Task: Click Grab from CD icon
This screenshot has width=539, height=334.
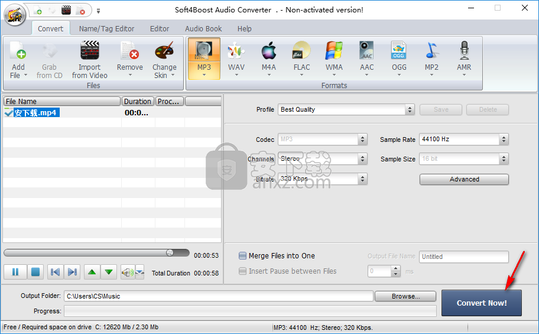Action: coord(50,51)
